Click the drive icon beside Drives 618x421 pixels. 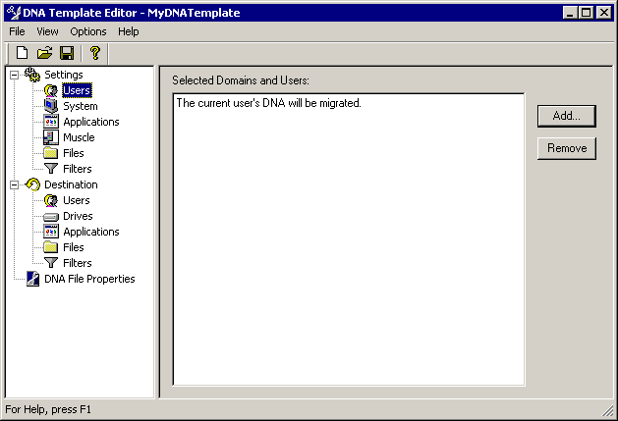[x=51, y=217]
